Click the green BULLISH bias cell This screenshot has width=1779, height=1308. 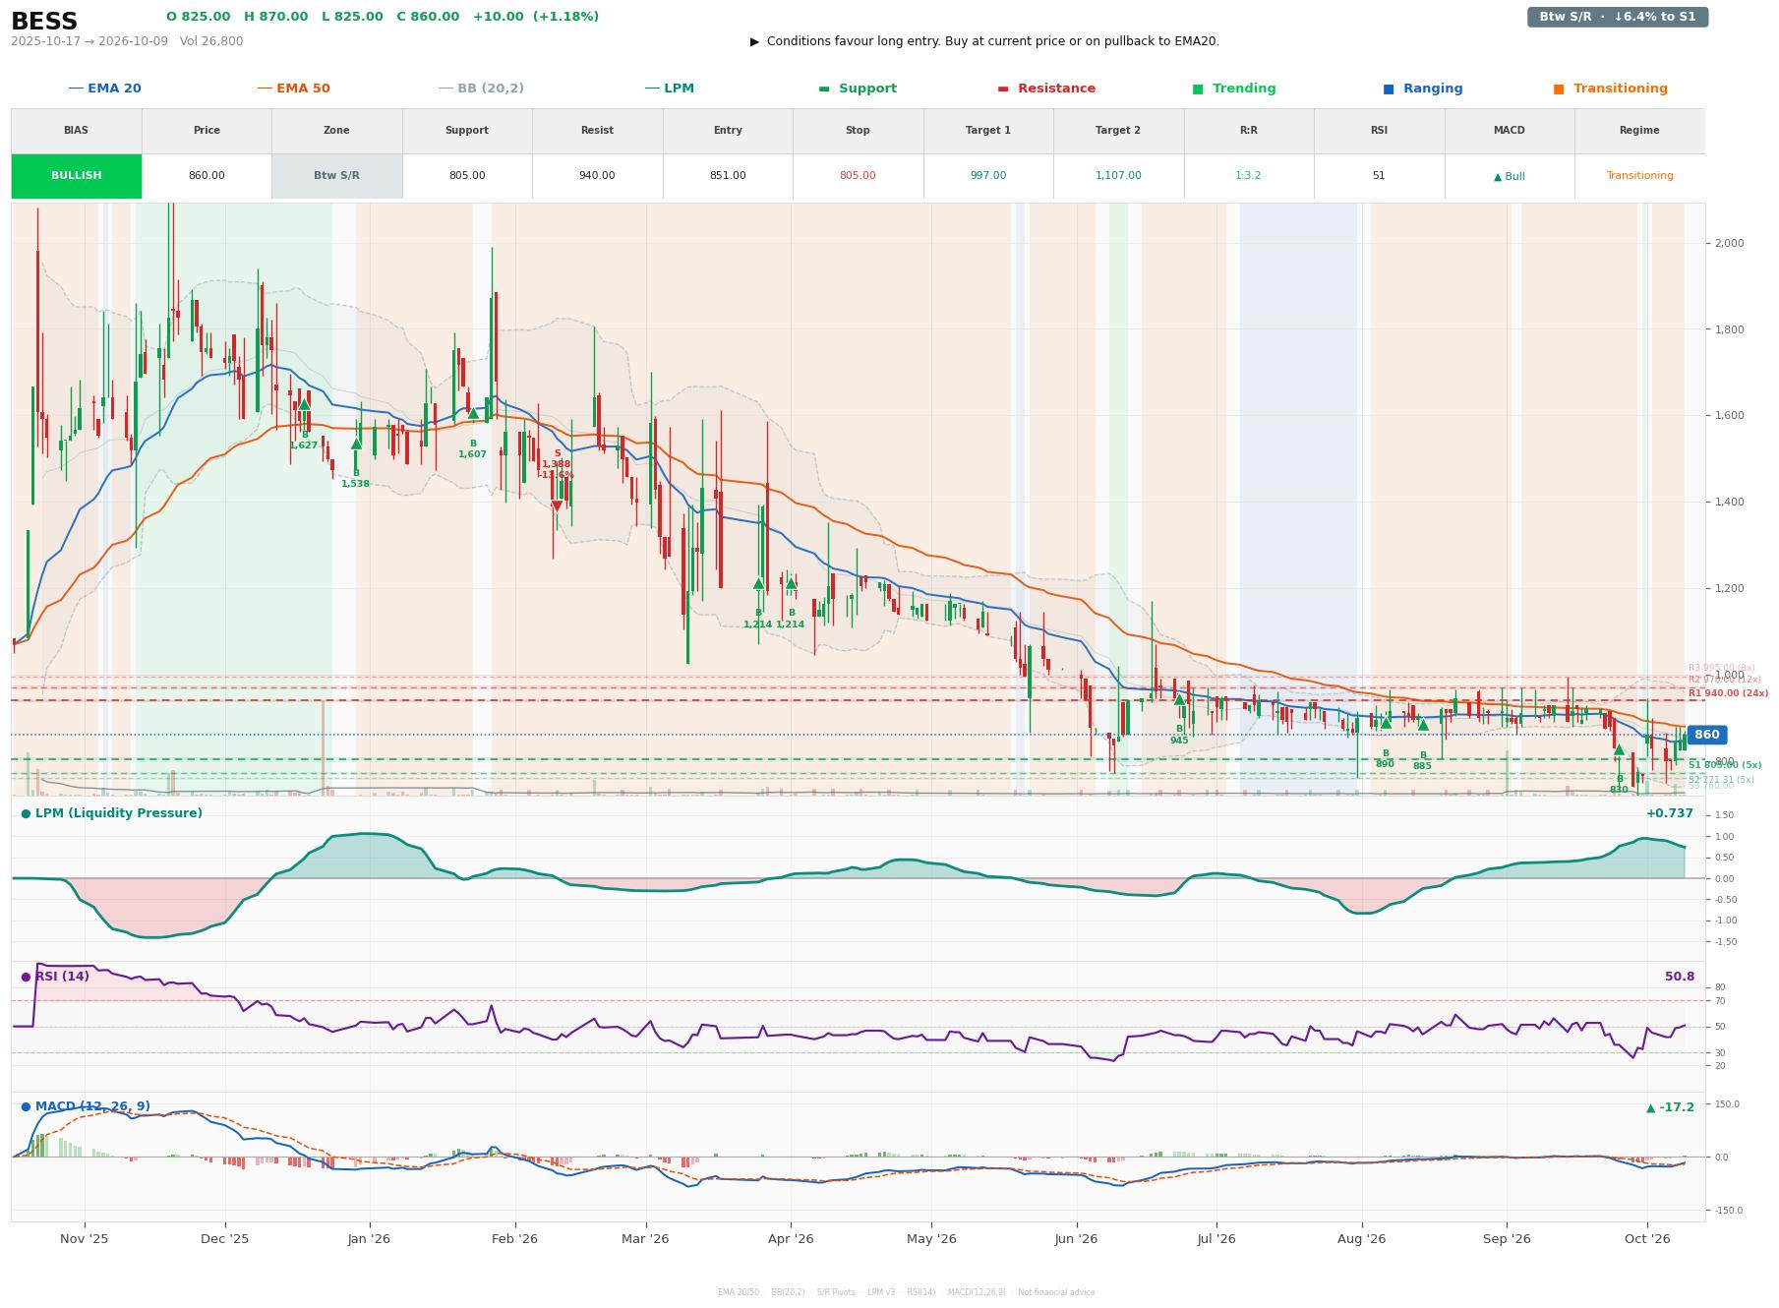point(77,176)
